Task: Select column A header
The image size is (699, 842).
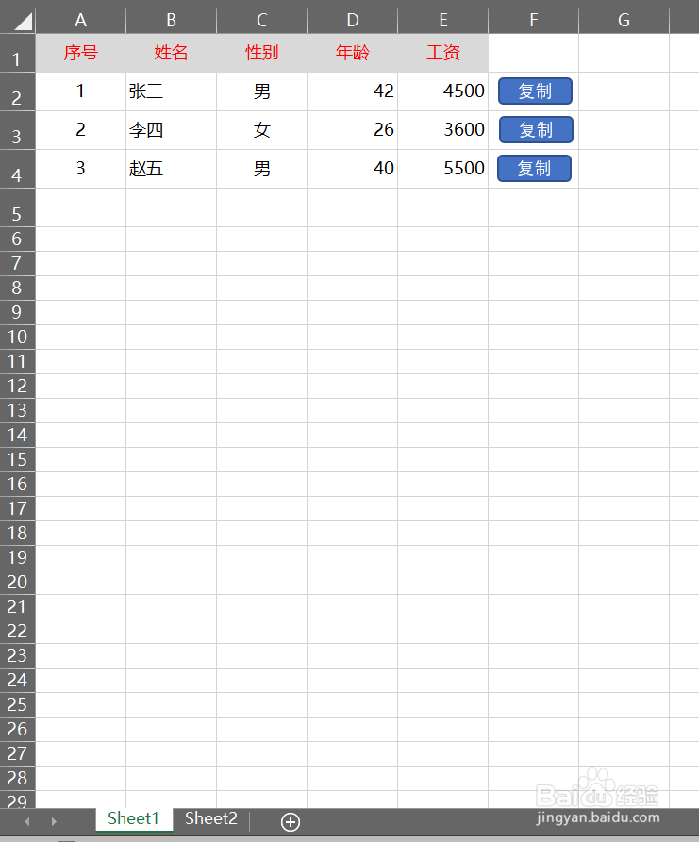Action: tap(80, 21)
